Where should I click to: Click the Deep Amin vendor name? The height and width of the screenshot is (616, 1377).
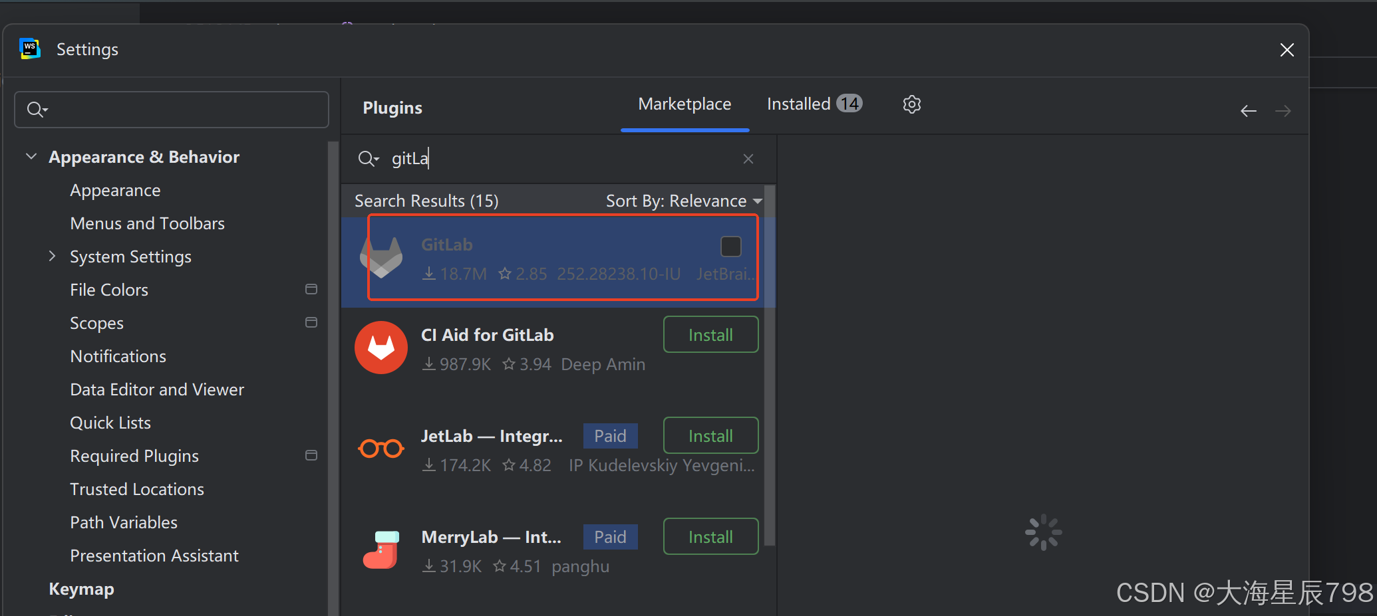(x=603, y=364)
